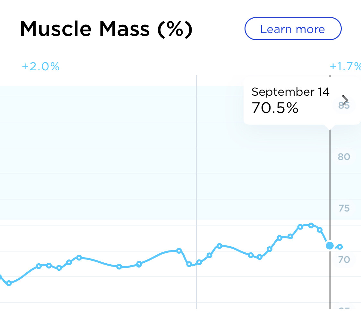Click the 80 axis label
The image size is (361, 316).
point(344,157)
